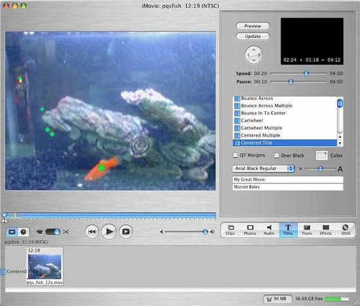The image size is (360, 306).
Task: Enable the QT Margins checkbox
Action: [x=236, y=156]
